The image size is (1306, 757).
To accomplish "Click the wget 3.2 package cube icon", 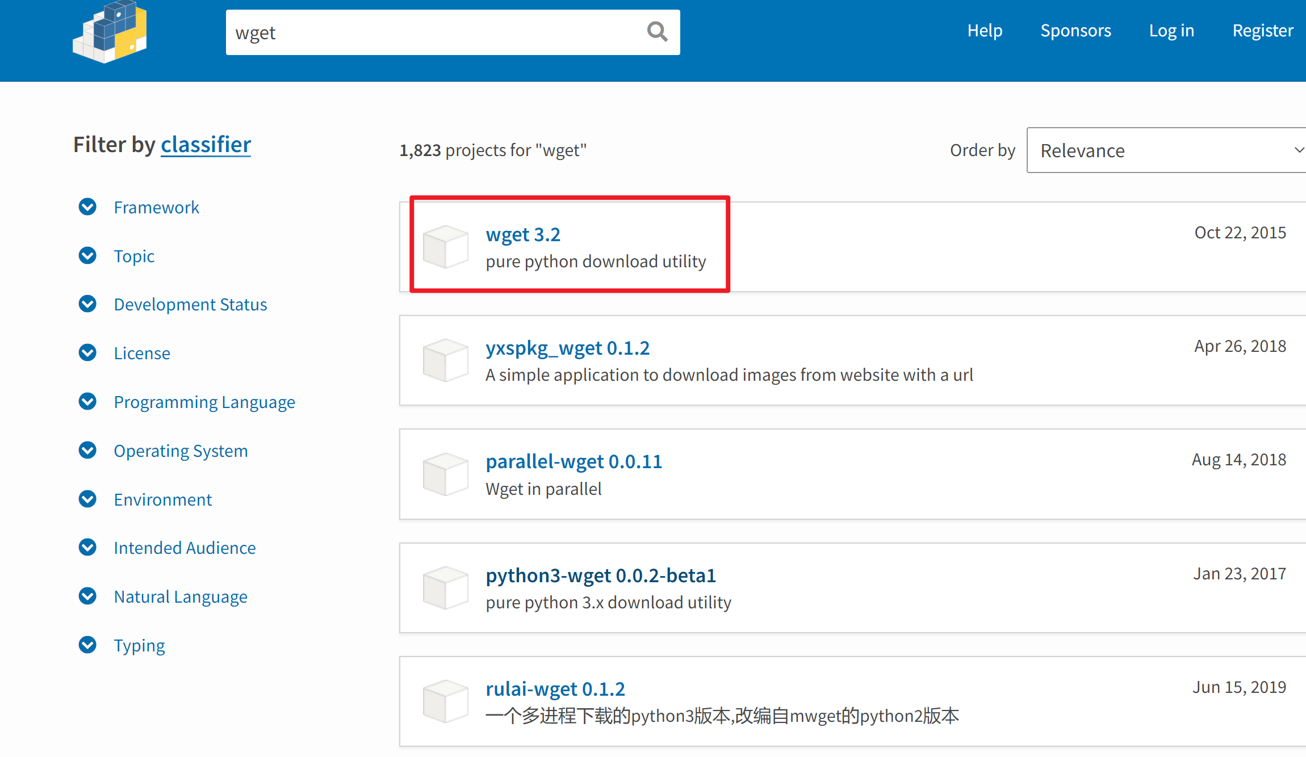I will (446, 247).
